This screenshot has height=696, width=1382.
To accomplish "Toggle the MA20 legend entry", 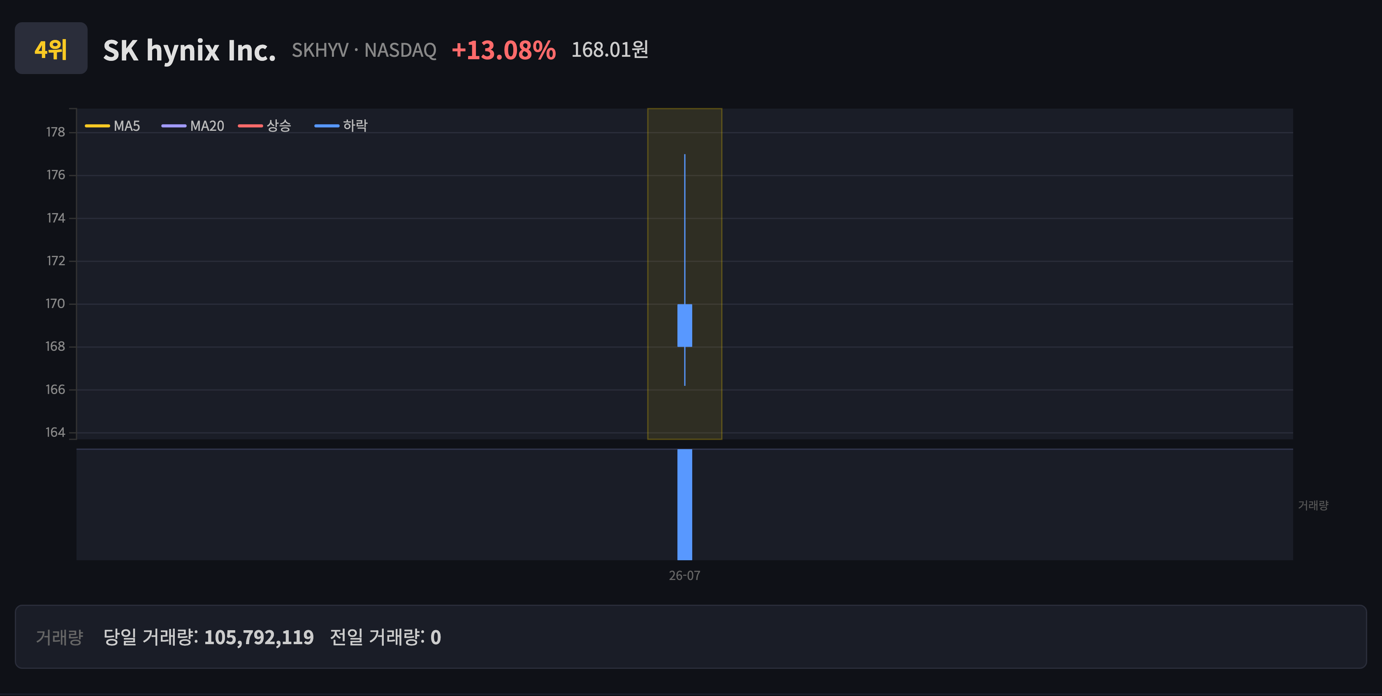I will [193, 126].
